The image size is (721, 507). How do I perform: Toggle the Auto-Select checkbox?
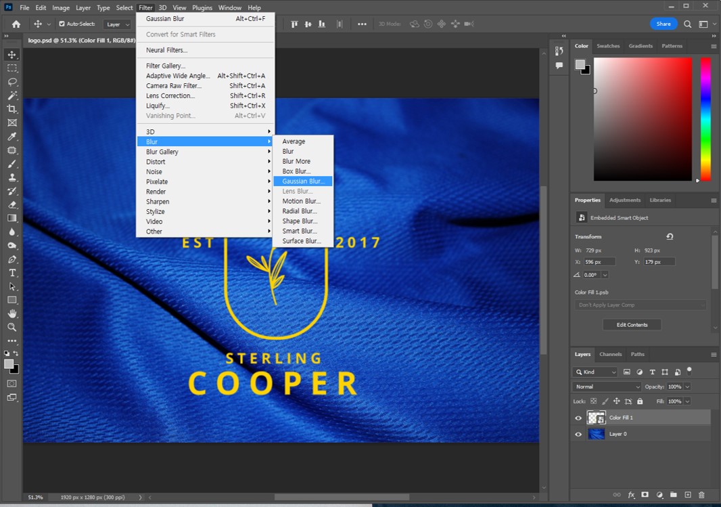pos(62,24)
